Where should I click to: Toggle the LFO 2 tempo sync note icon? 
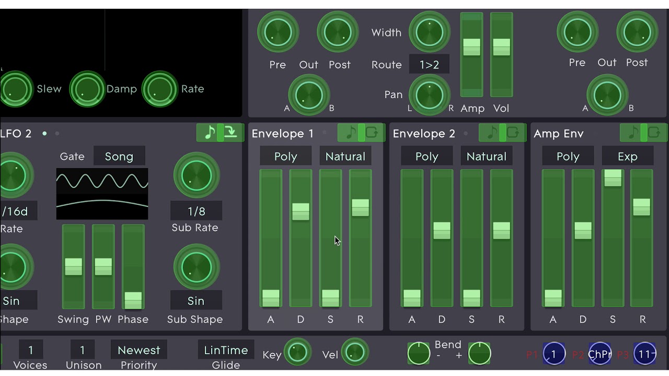(210, 133)
